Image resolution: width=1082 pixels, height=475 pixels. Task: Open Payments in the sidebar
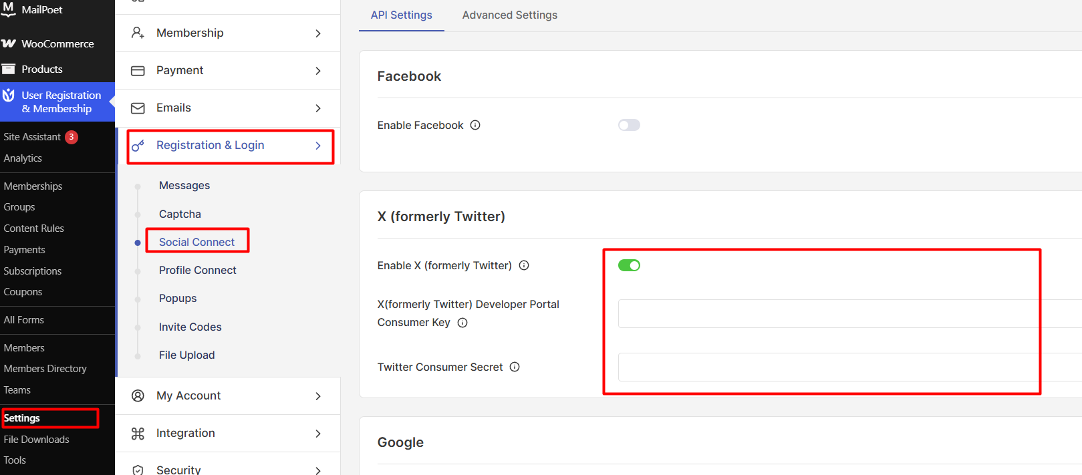(25, 250)
